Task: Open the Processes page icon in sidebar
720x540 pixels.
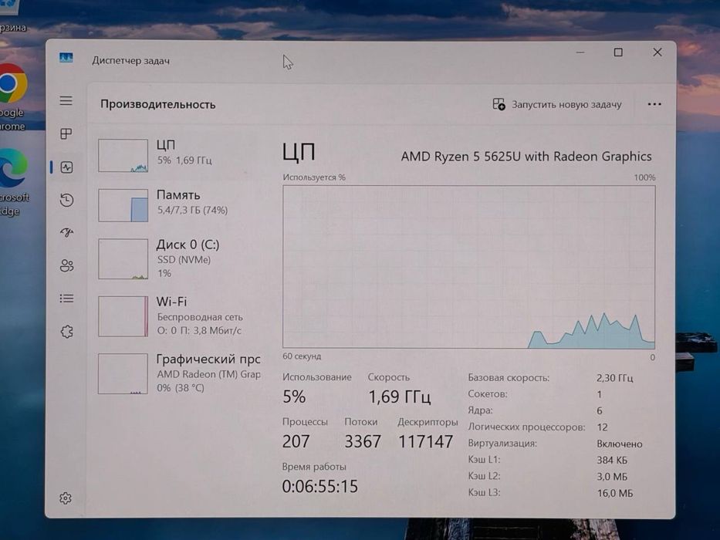Action: tap(66, 133)
